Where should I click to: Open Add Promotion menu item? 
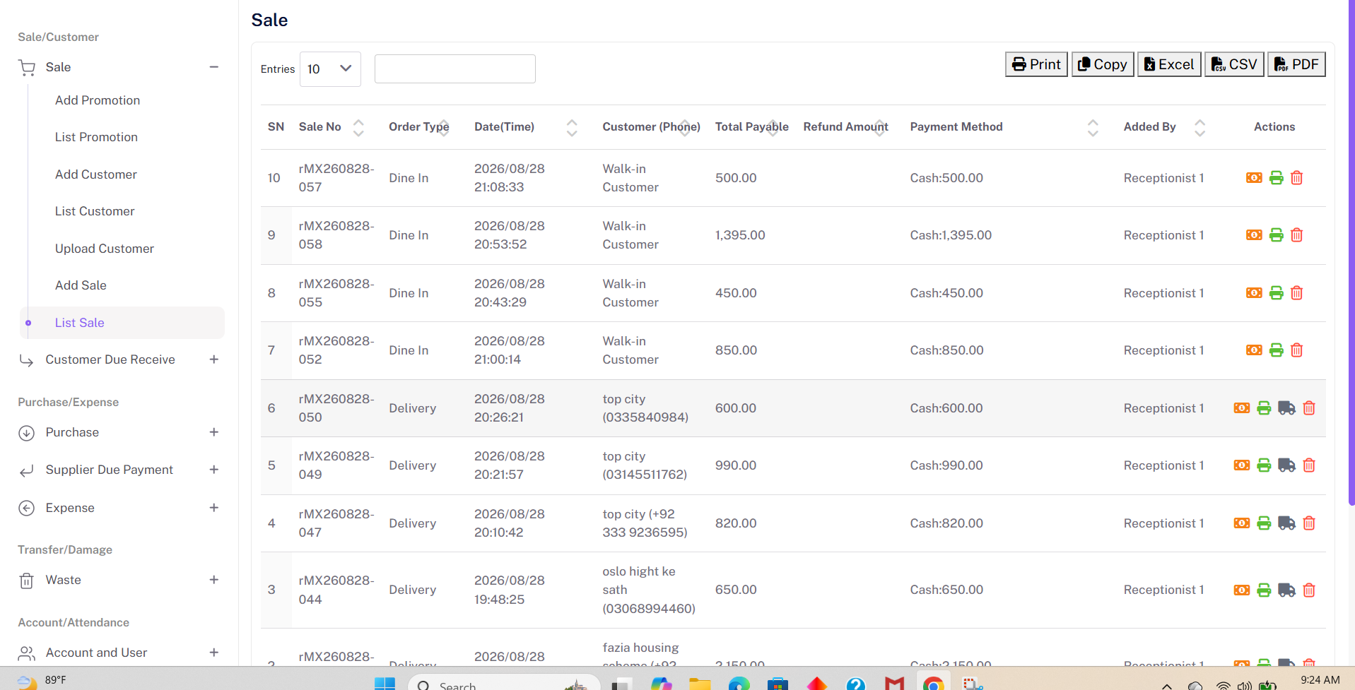click(x=98, y=100)
